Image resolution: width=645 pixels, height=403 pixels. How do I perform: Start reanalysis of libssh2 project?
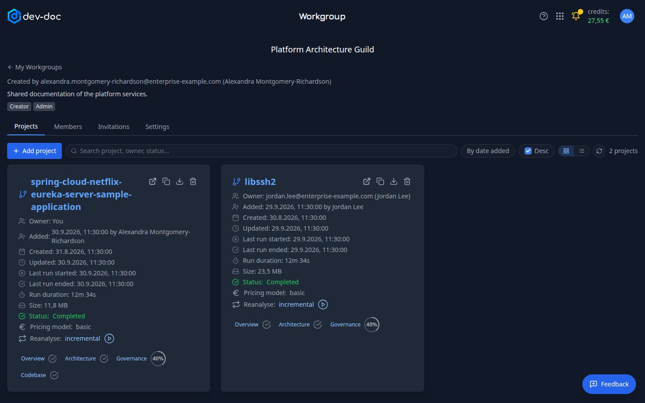point(323,304)
